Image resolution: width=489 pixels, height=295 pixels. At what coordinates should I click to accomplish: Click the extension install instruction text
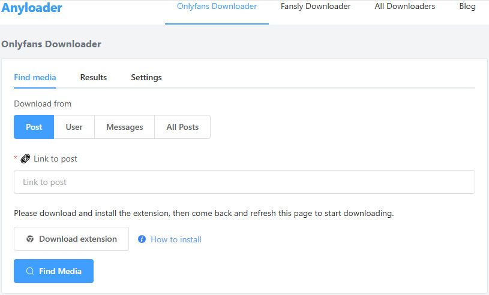[204, 213]
